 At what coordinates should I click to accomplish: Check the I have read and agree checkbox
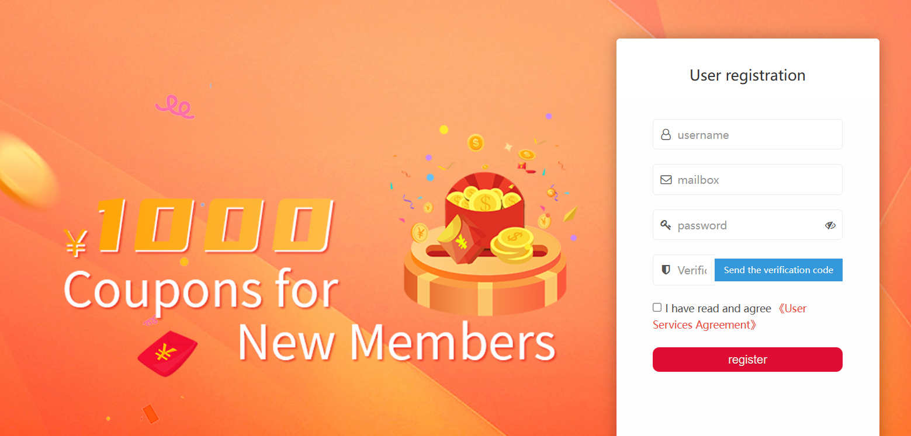657,308
